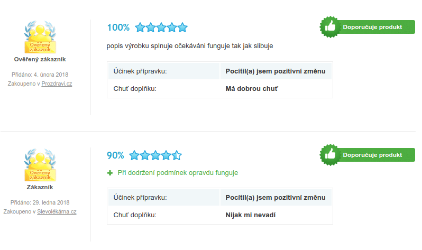
Task: Click thumbs-up icon on second Doporučuje produkt
Action: (x=330, y=155)
